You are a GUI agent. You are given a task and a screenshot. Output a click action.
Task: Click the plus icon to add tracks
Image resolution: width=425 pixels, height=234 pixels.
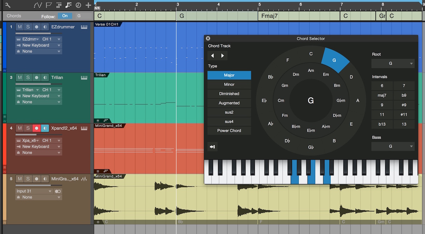(x=89, y=5)
